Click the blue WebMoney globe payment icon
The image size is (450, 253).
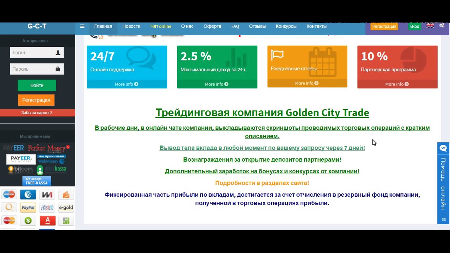(x=28, y=194)
